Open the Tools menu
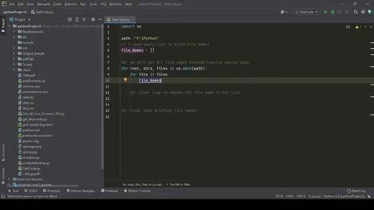The width and height of the screenshot is (374, 210). (93, 4)
